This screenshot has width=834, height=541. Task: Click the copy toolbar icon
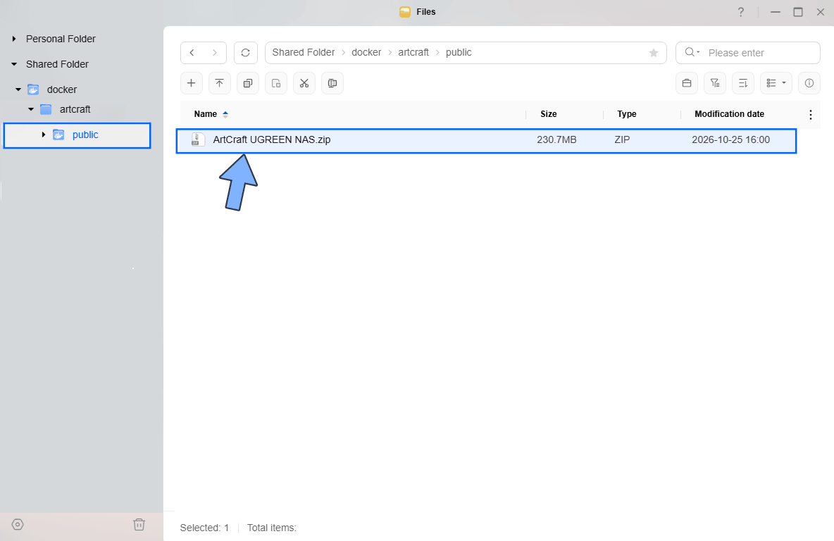coord(248,83)
